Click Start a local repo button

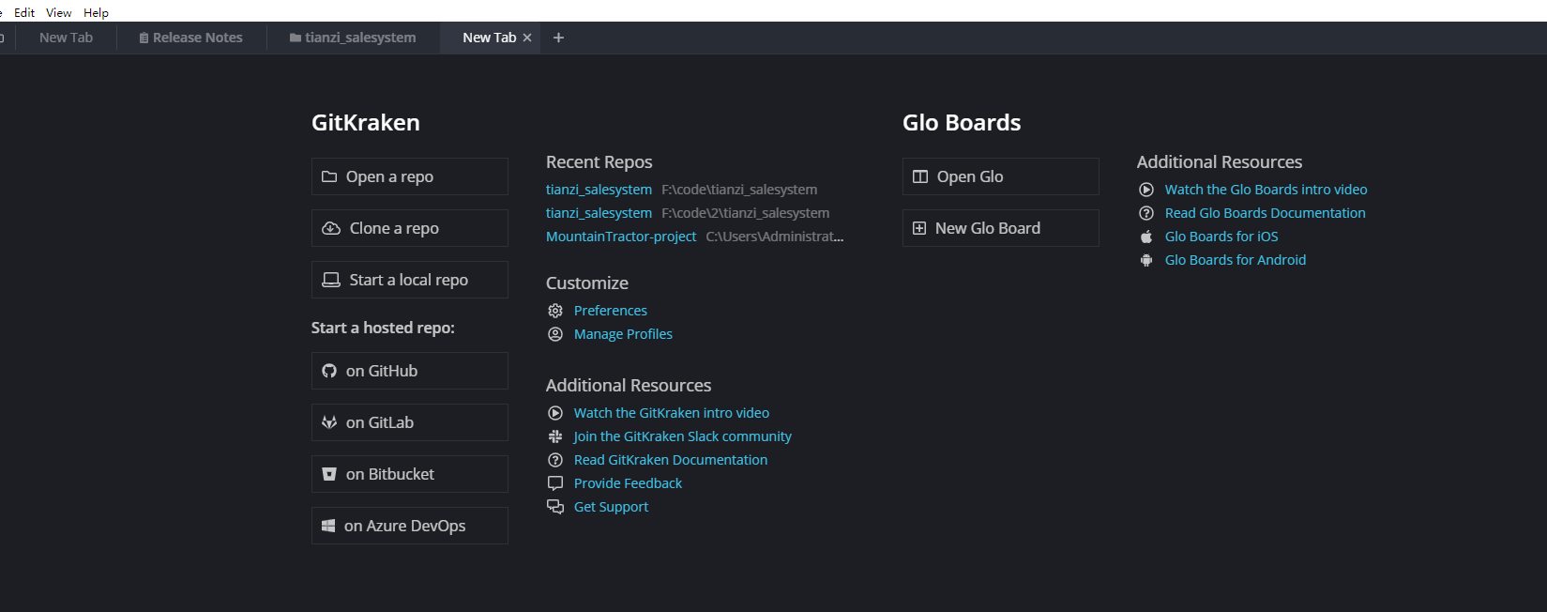coord(410,280)
